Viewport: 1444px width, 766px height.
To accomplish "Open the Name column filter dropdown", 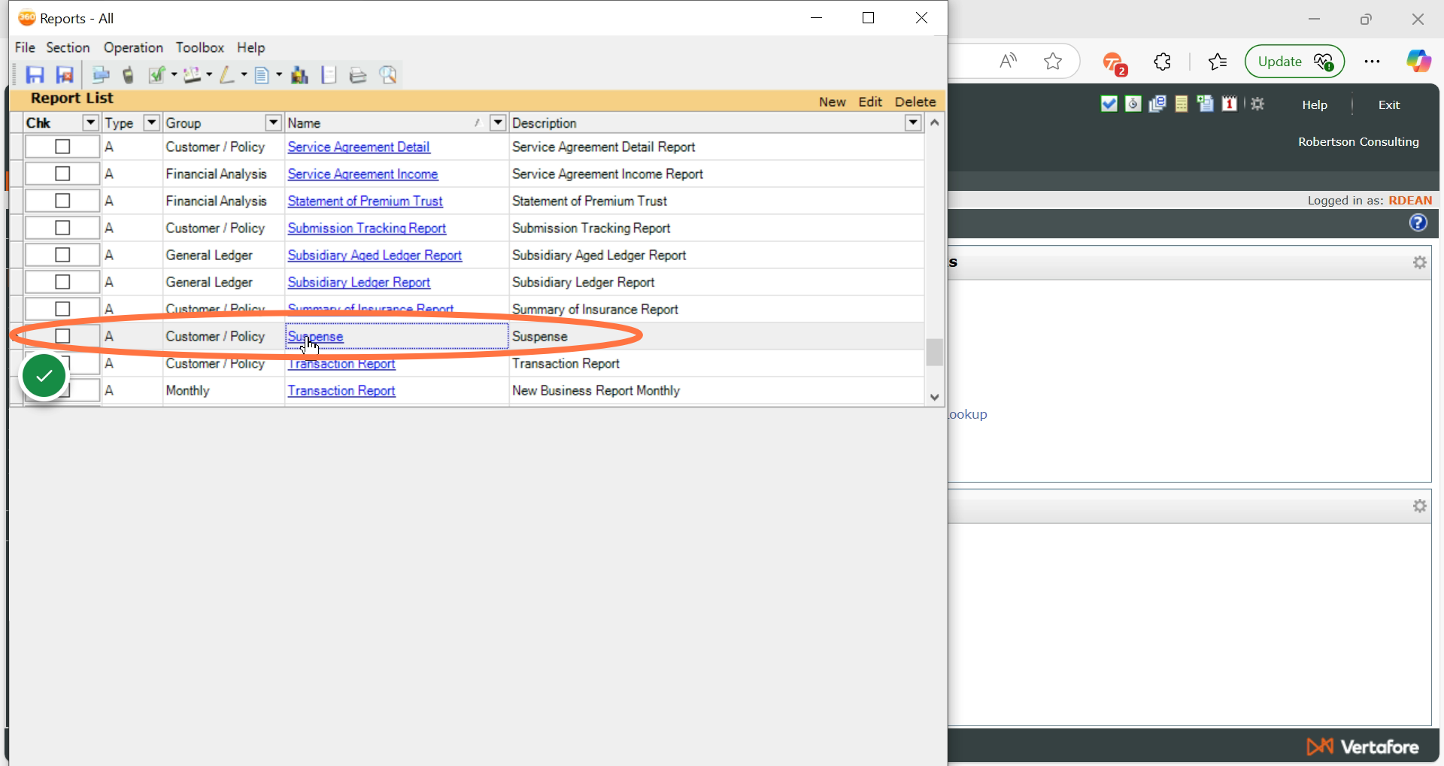I will click(497, 123).
